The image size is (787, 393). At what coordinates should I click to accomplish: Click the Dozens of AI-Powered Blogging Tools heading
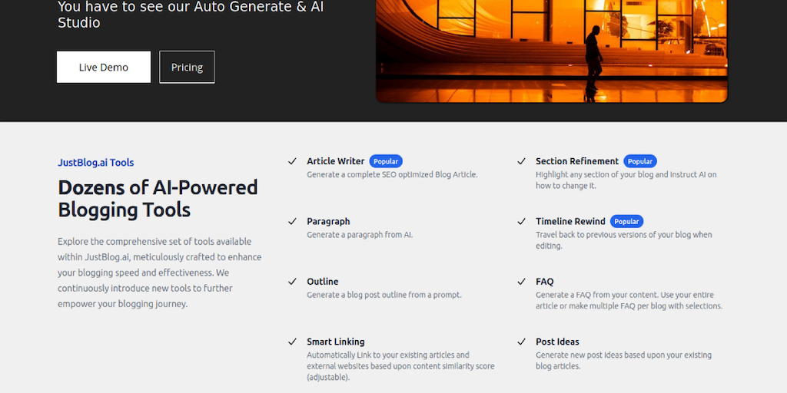pos(158,198)
